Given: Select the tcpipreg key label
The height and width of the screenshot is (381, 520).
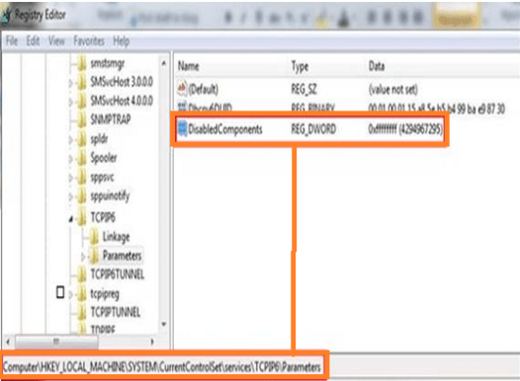Looking at the screenshot, I should tap(105, 294).
